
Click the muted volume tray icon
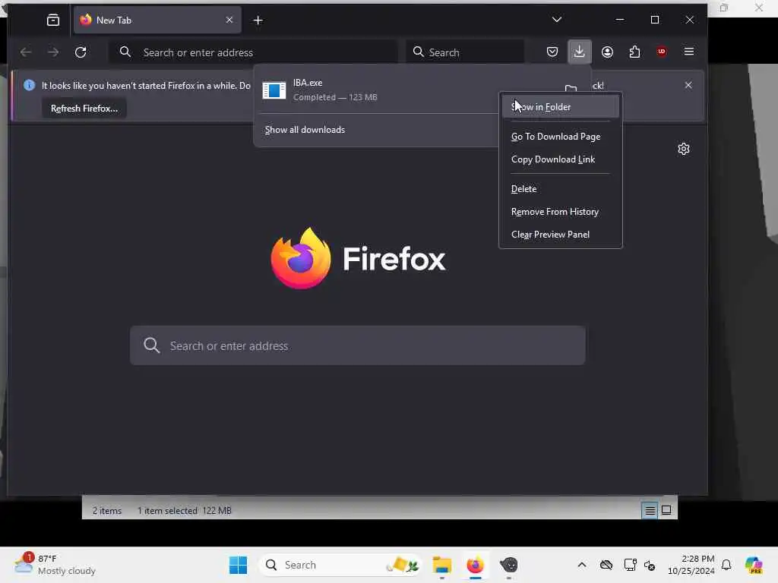tap(650, 565)
